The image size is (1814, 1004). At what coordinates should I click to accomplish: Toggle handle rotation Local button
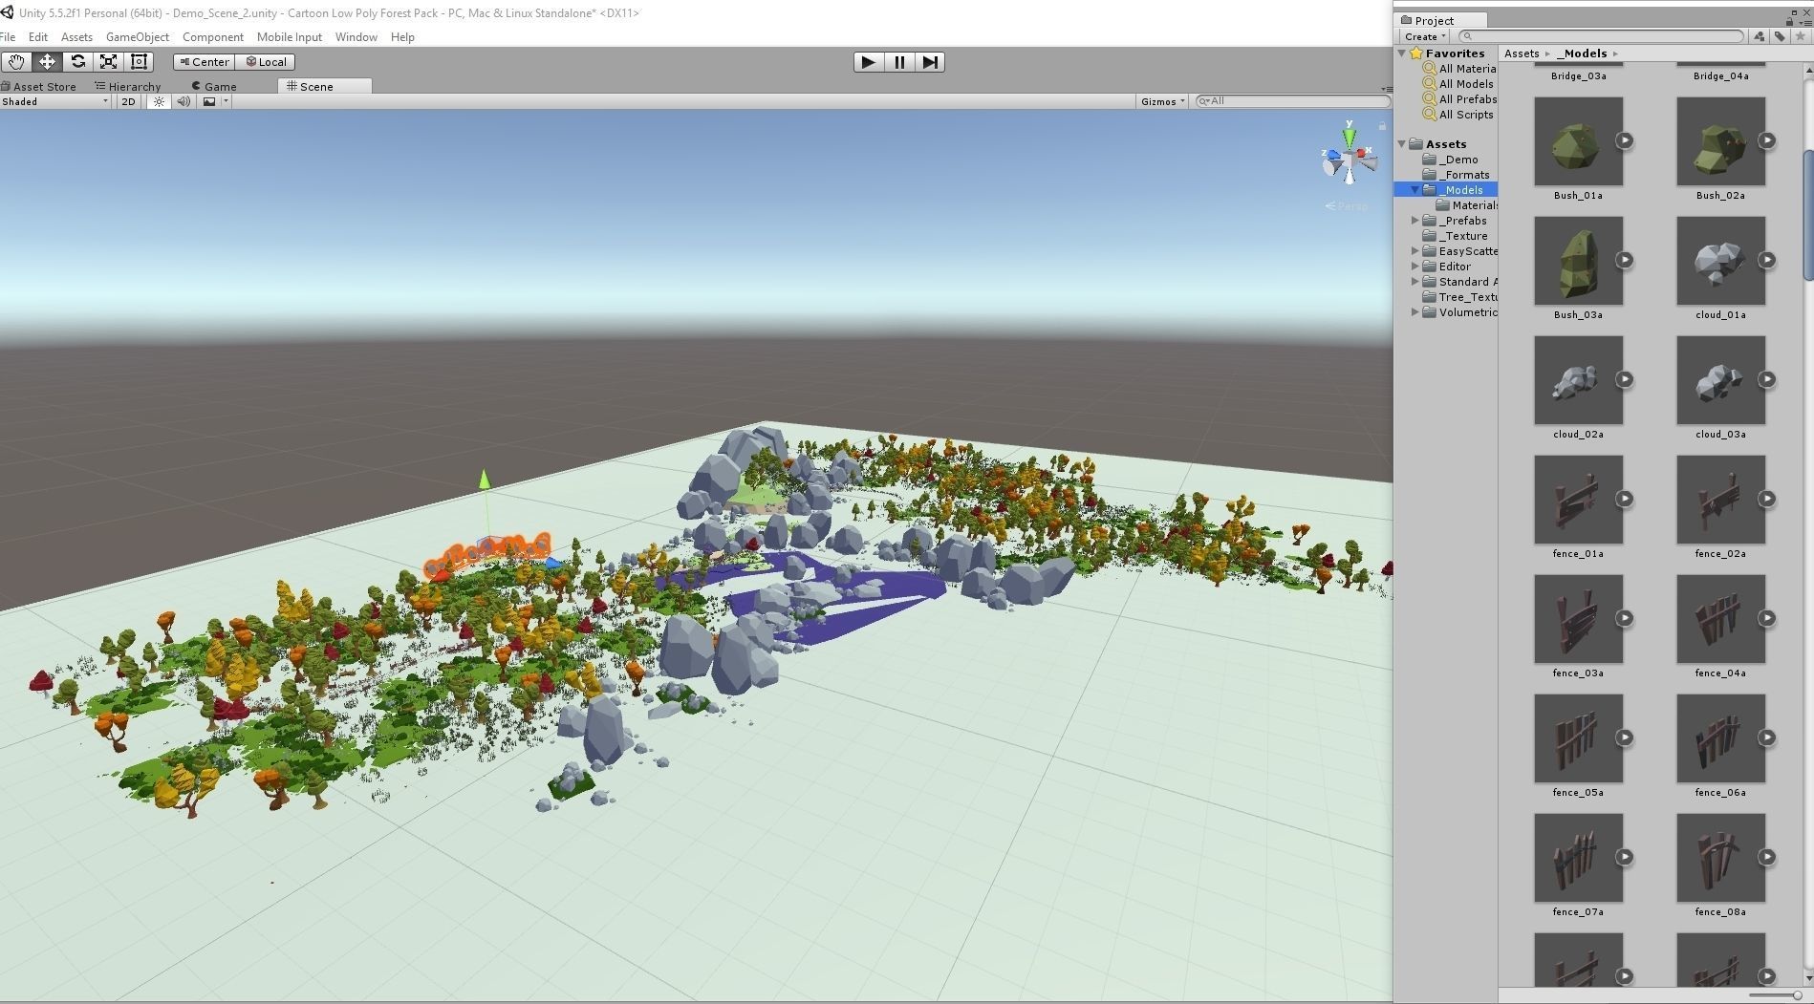265,62
